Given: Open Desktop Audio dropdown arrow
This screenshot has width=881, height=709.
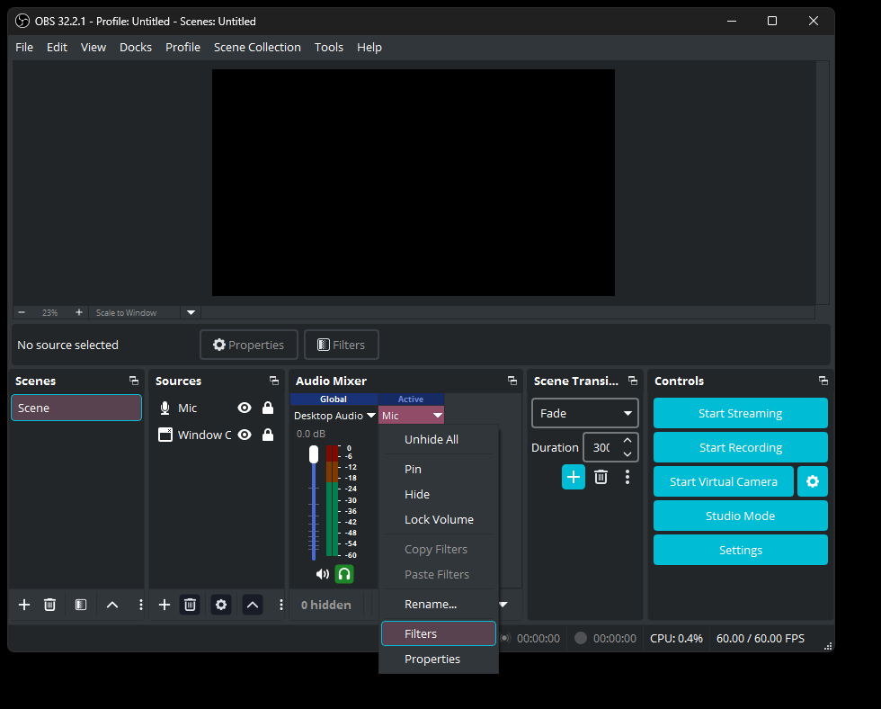Looking at the screenshot, I should pyautogui.click(x=370, y=416).
